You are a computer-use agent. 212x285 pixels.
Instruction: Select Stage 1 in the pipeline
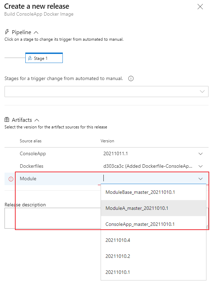(44, 58)
